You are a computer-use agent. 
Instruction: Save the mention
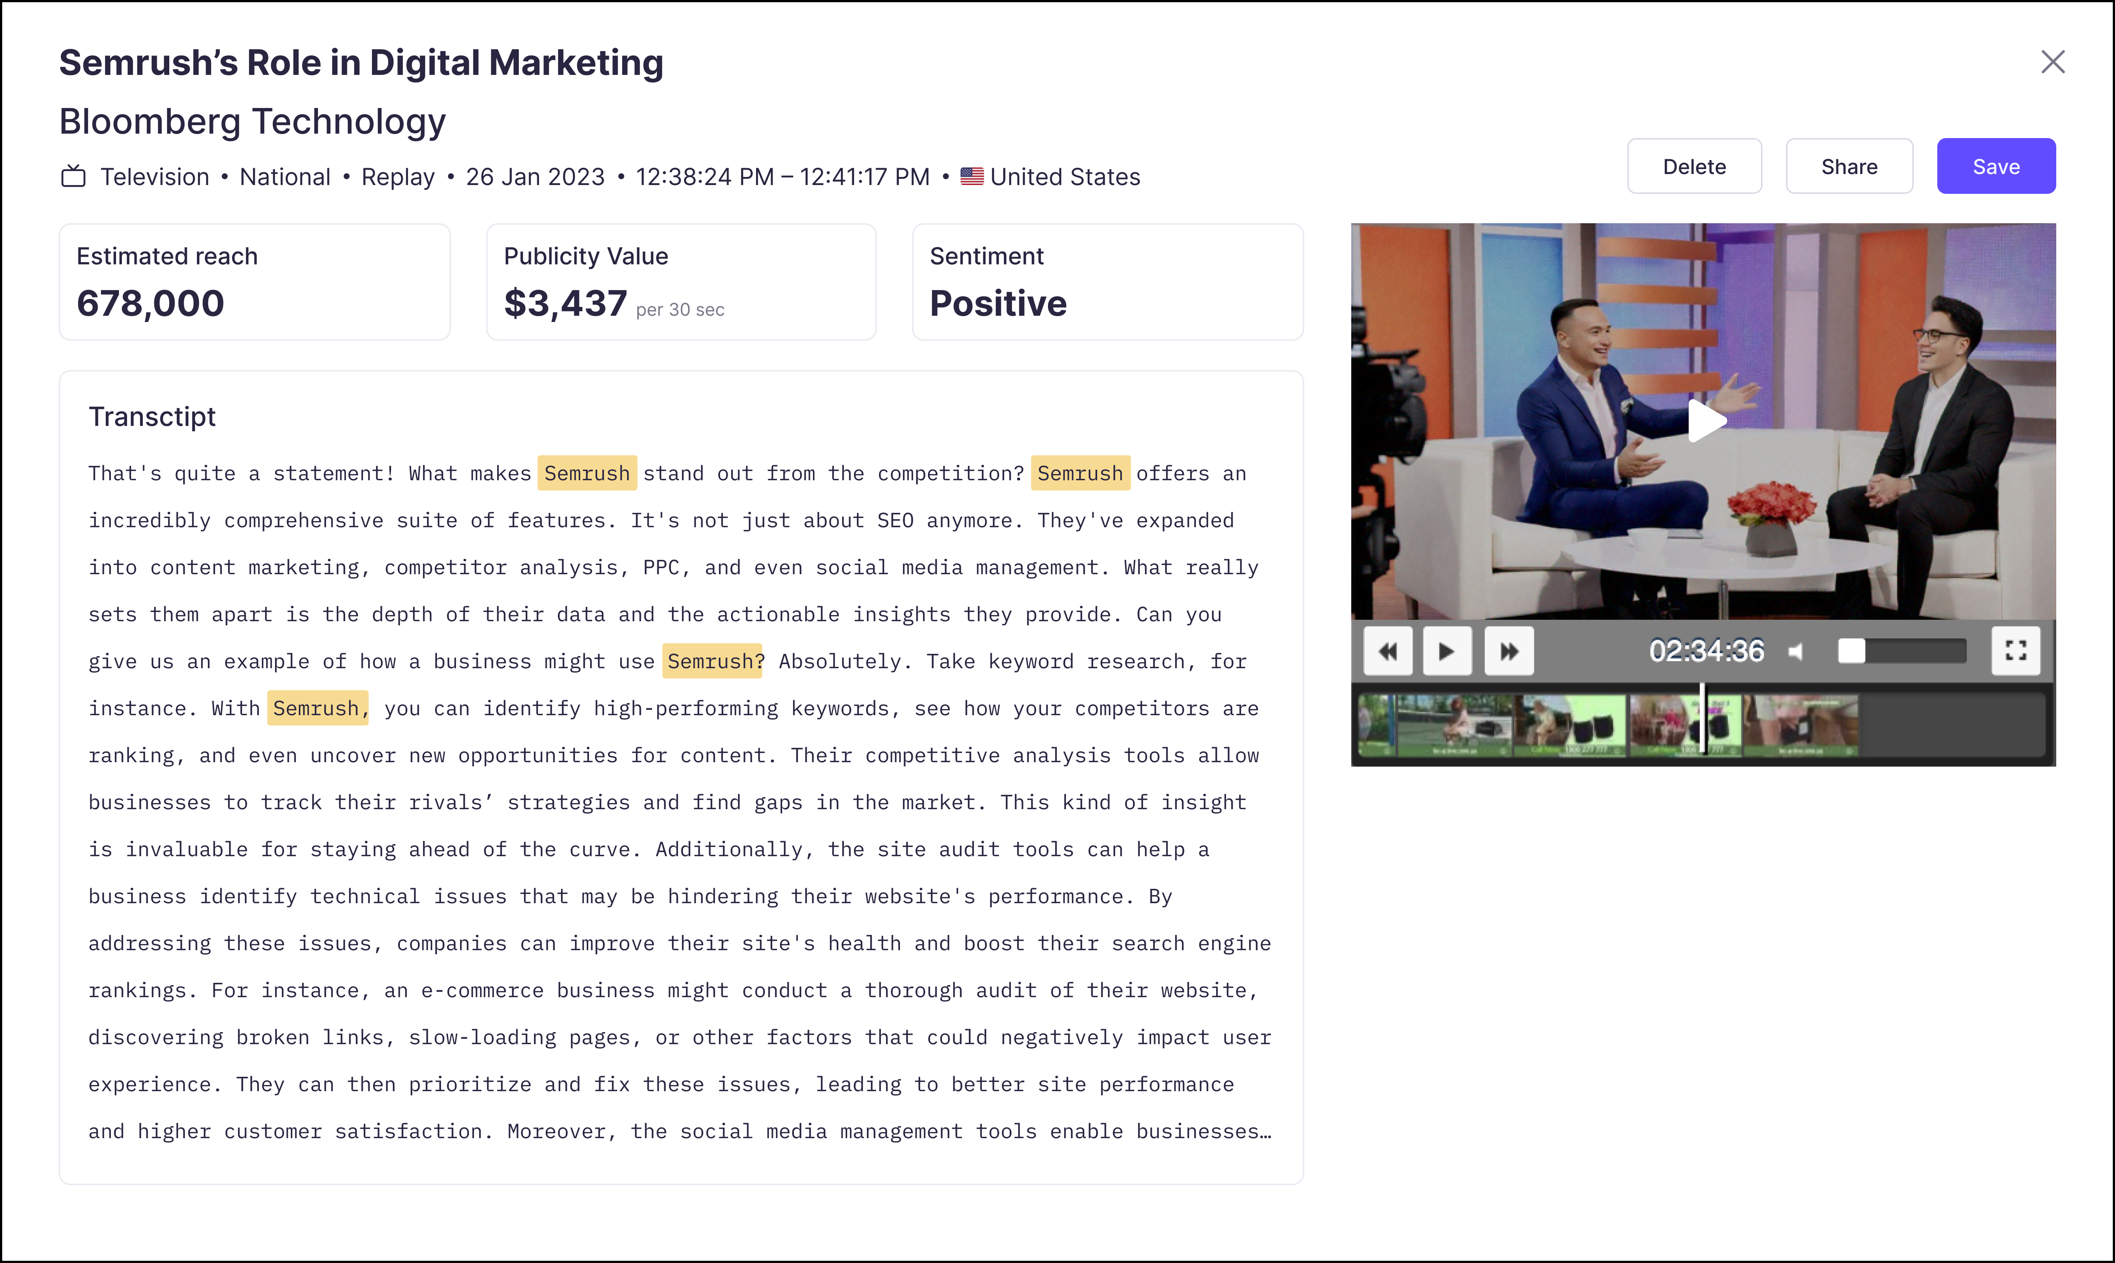pos(1995,167)
